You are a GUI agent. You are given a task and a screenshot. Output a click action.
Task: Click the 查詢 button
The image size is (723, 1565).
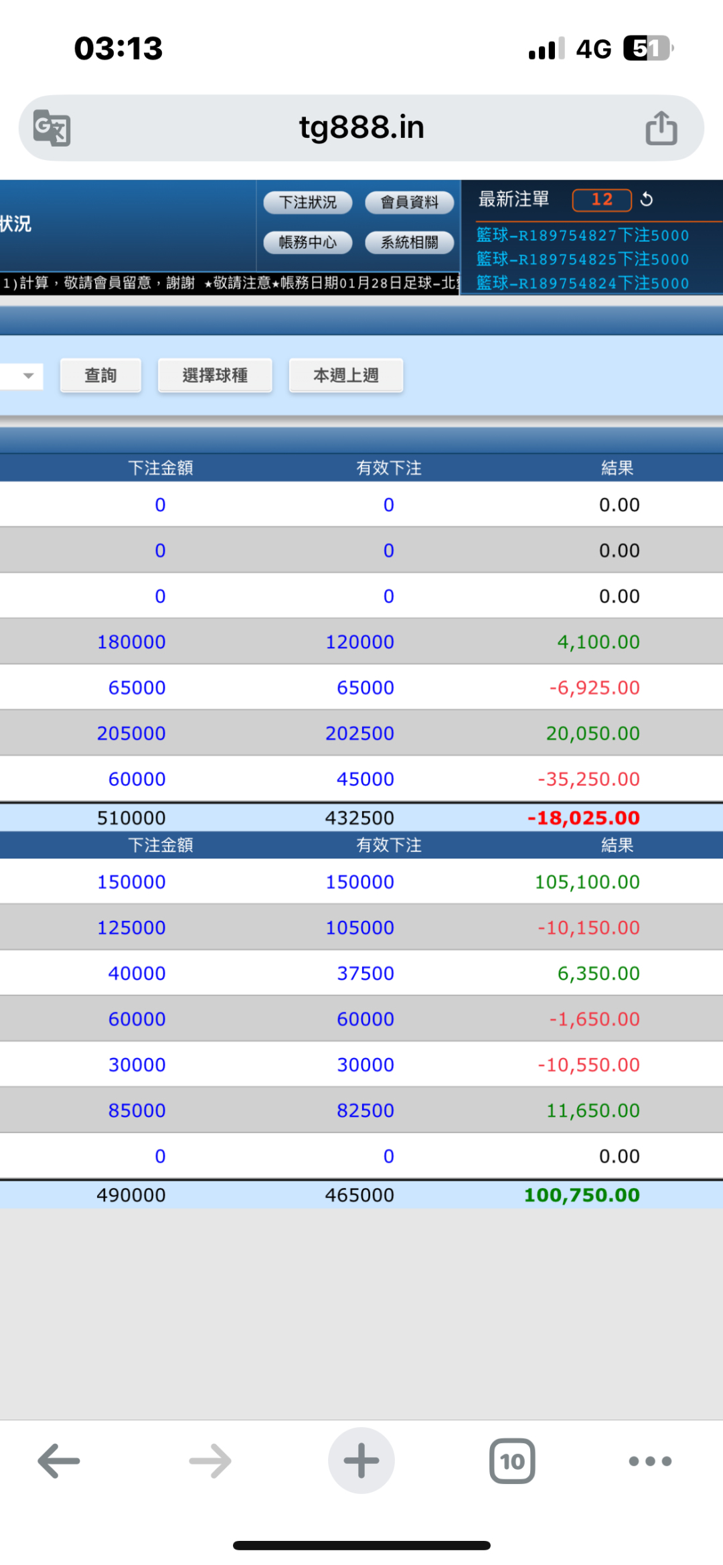click(100, 376)
